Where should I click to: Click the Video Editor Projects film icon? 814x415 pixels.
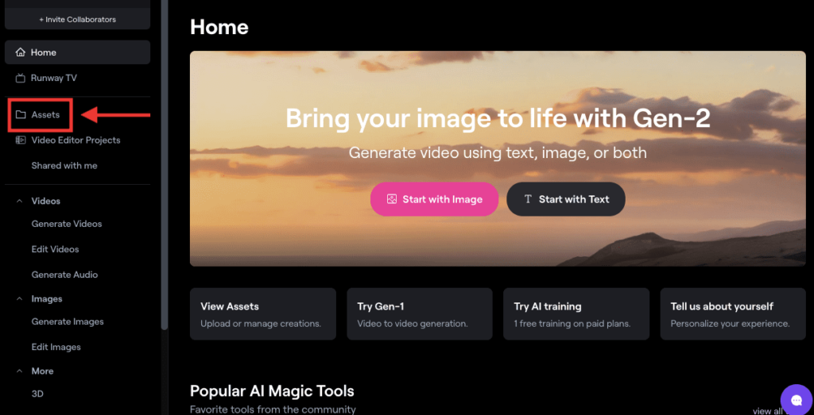coord(21,140)
